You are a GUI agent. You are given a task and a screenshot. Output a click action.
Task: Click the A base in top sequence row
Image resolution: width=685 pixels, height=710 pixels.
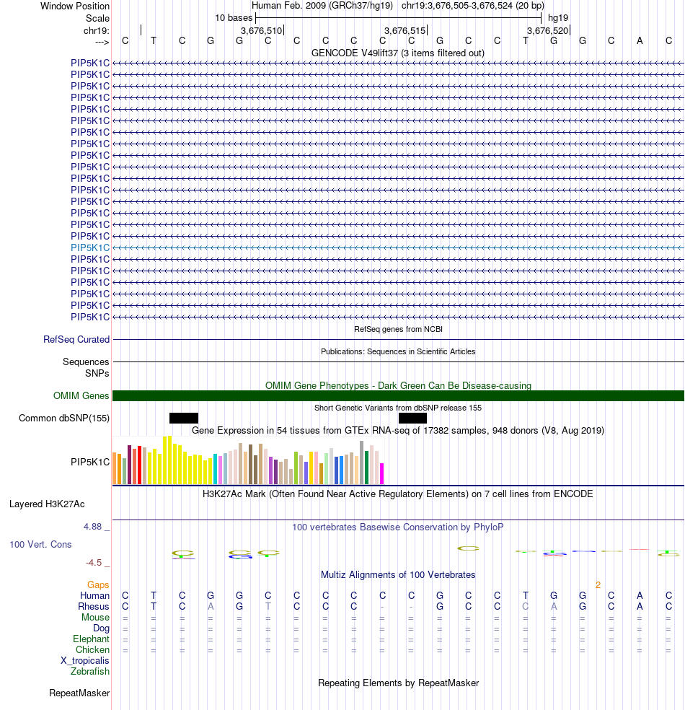(x=640, y=40)
